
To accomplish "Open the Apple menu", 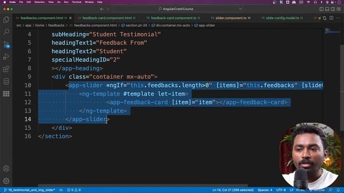I will [4, 2].
